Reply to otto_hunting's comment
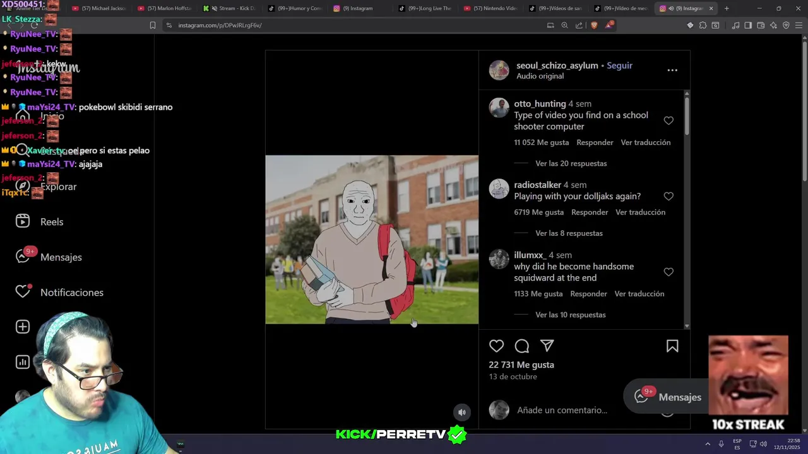This screenshot has width=808, height=454. (595, 143)
